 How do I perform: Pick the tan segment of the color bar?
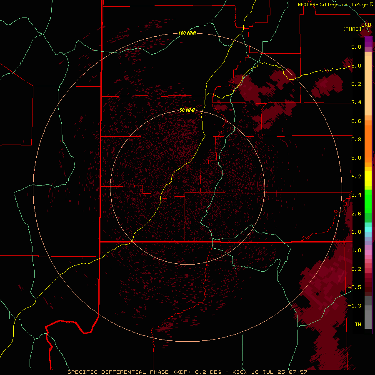click(368, 85)
